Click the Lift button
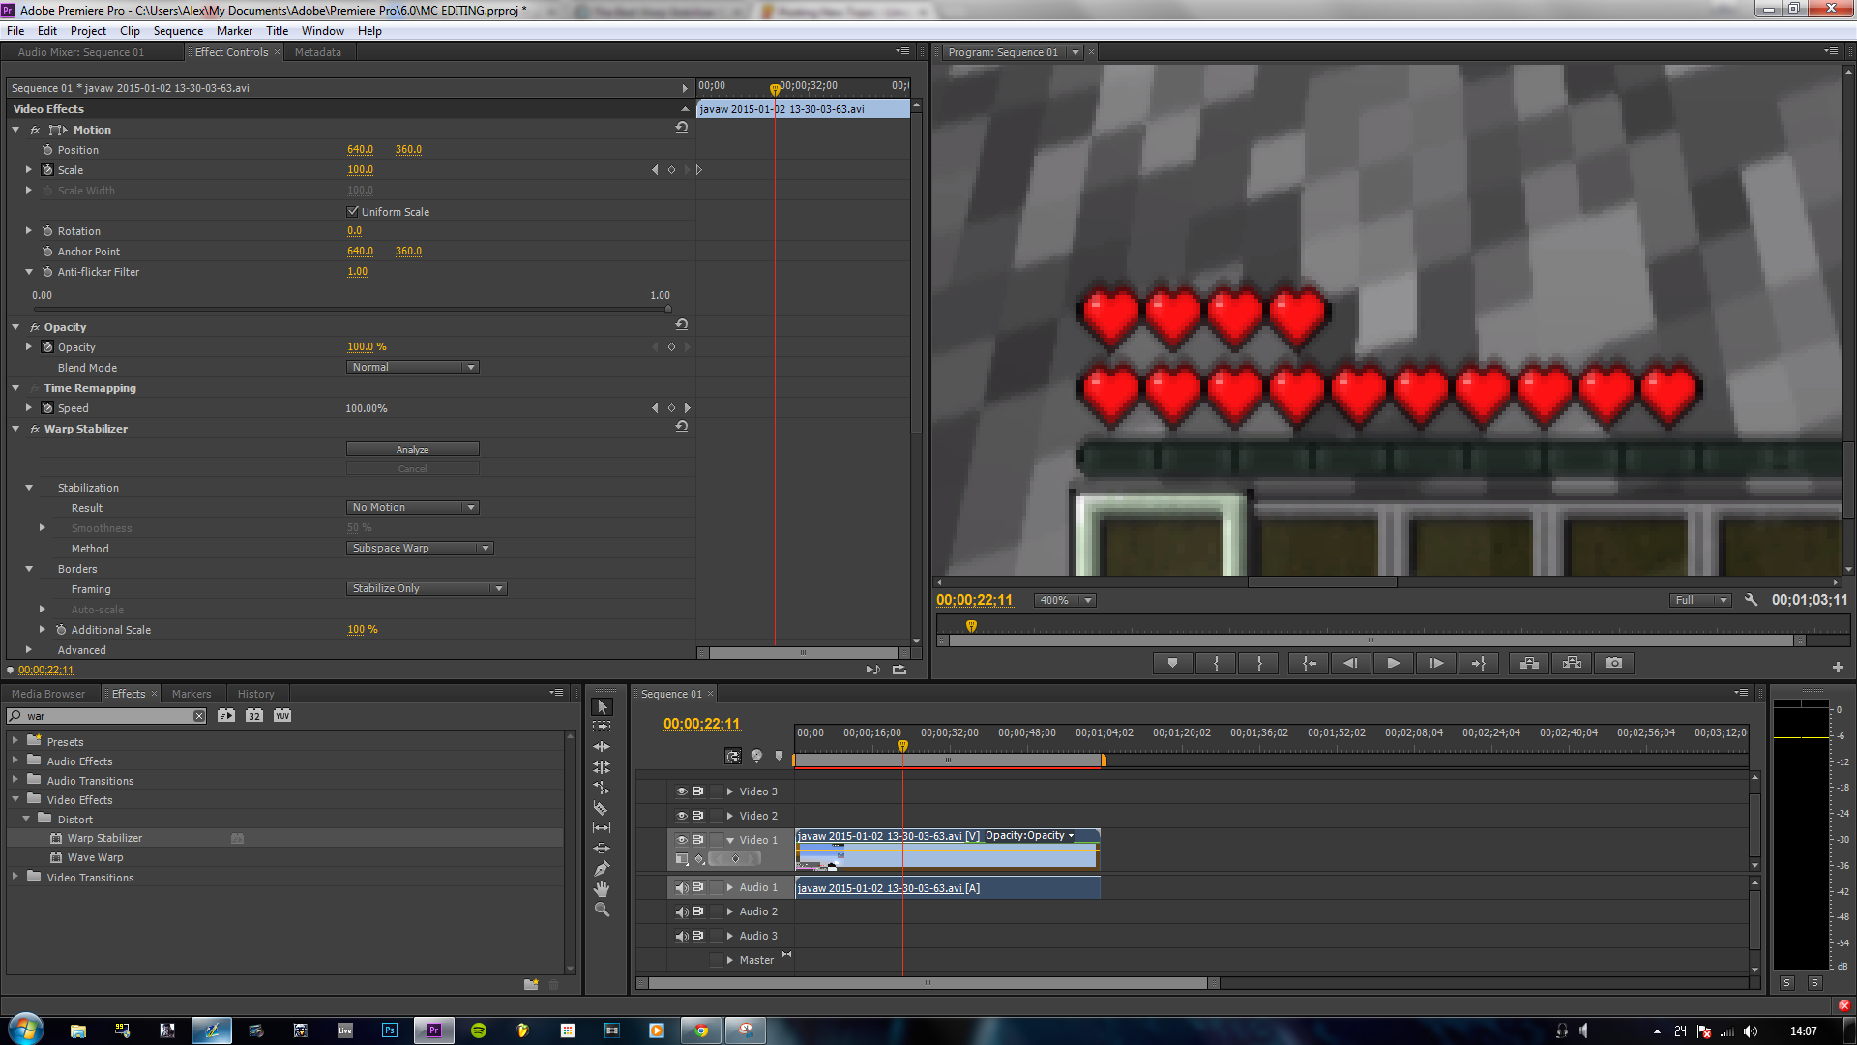 coord(1529,663)
